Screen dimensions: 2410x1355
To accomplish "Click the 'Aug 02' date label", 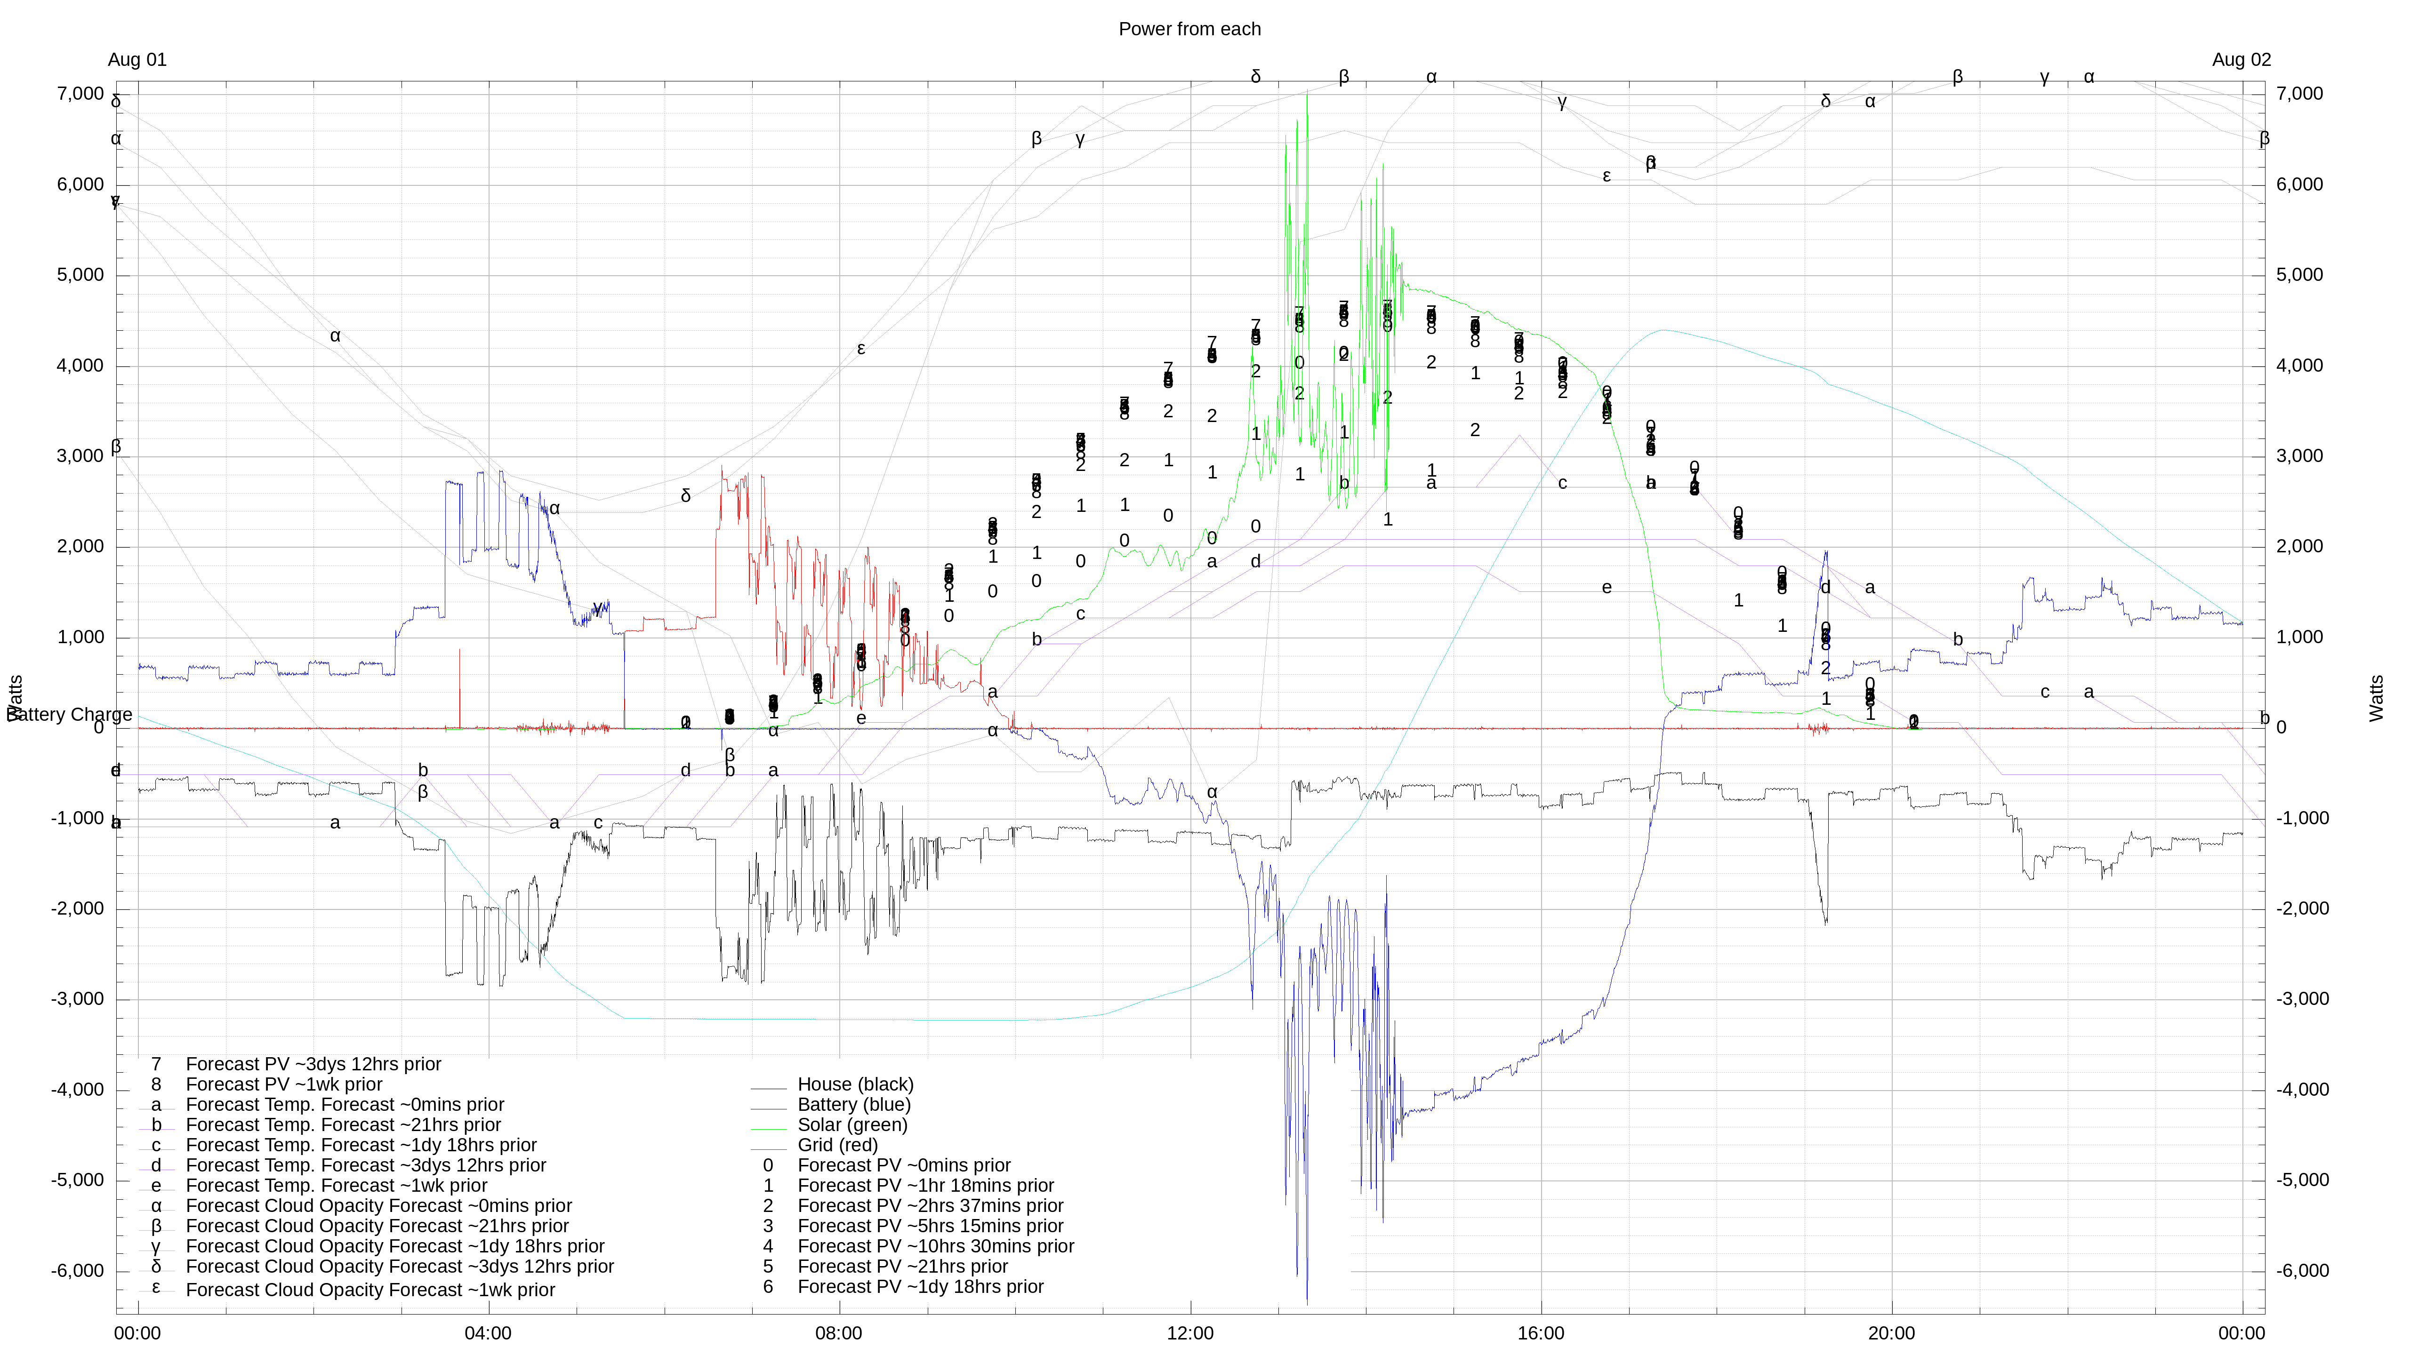I will (2241, 60).
